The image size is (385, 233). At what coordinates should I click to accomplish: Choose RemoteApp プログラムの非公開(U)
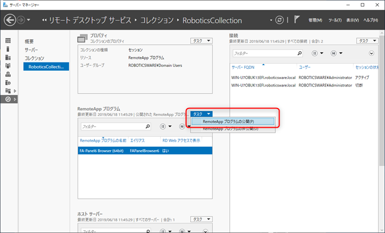233,129
